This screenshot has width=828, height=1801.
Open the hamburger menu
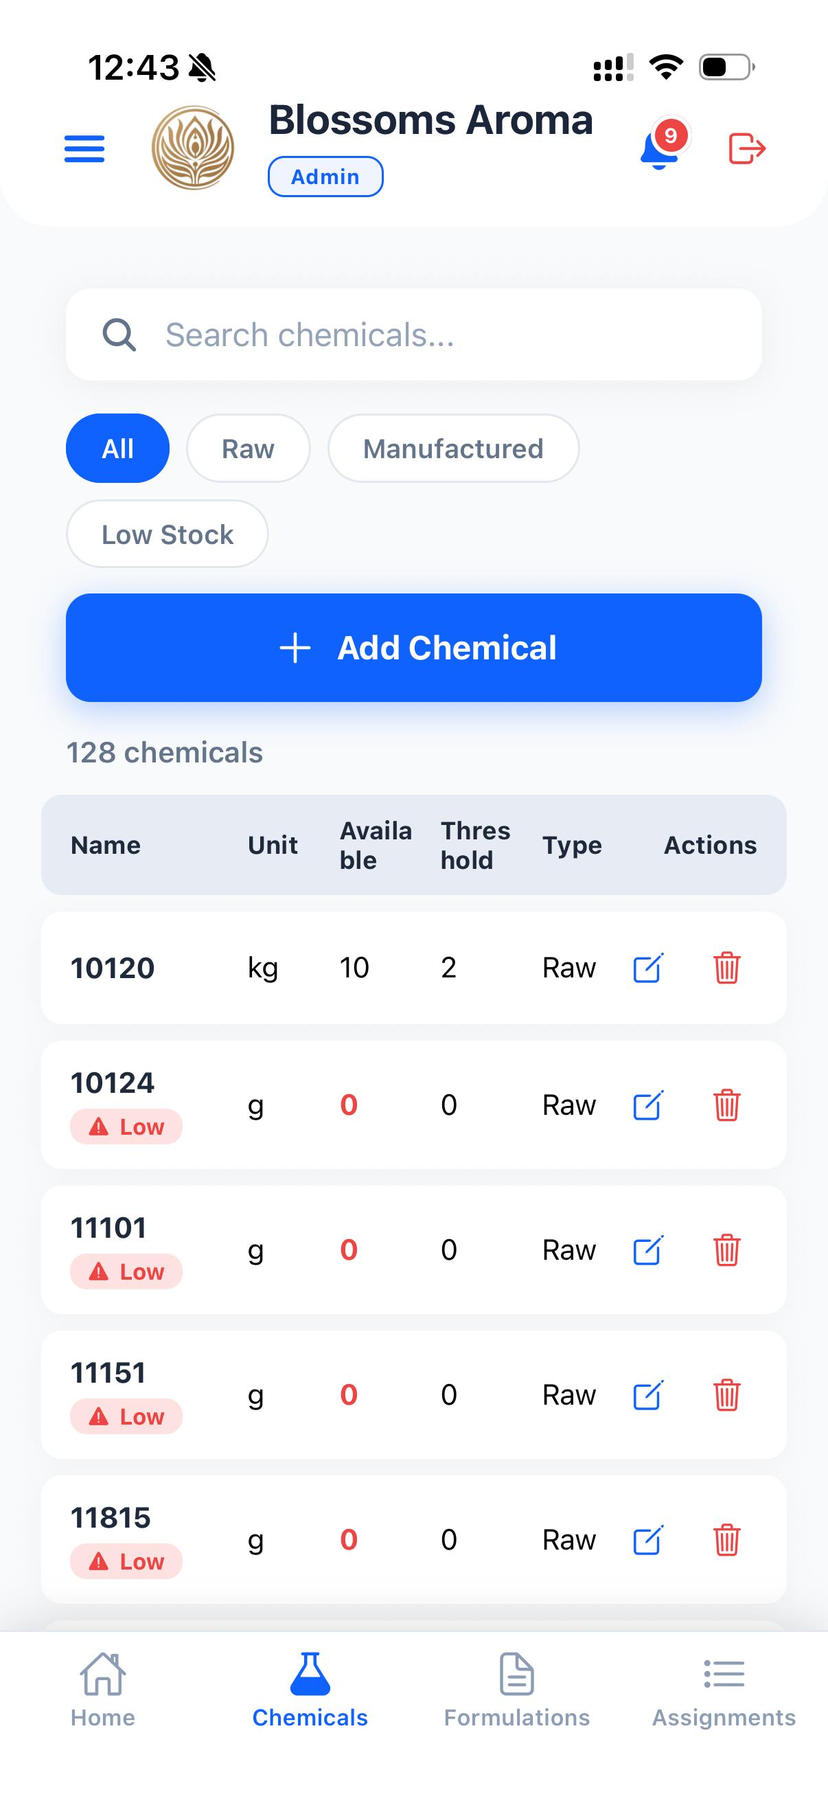pyautogui.click(x=84, y=149)
